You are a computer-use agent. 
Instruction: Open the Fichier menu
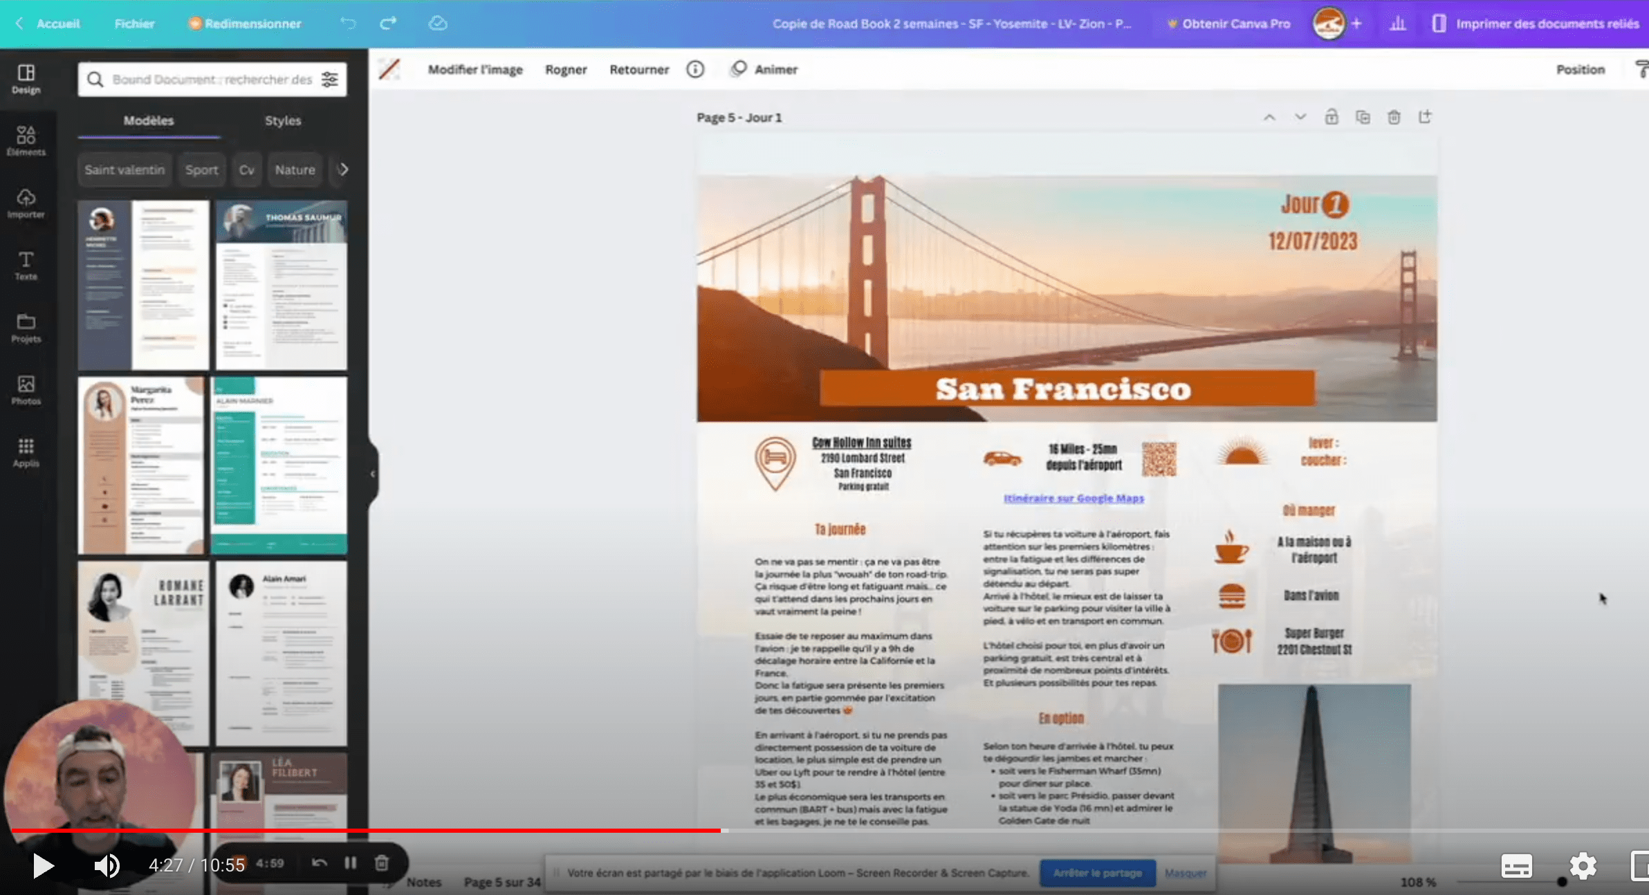pos(134,24)
